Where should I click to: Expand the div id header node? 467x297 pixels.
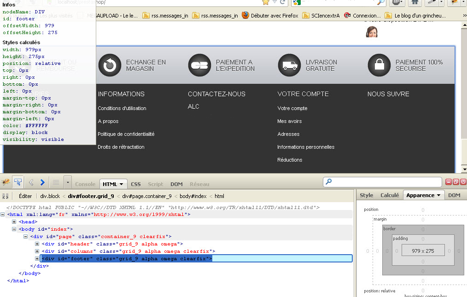pyautogui.click(x=37, y=244)
